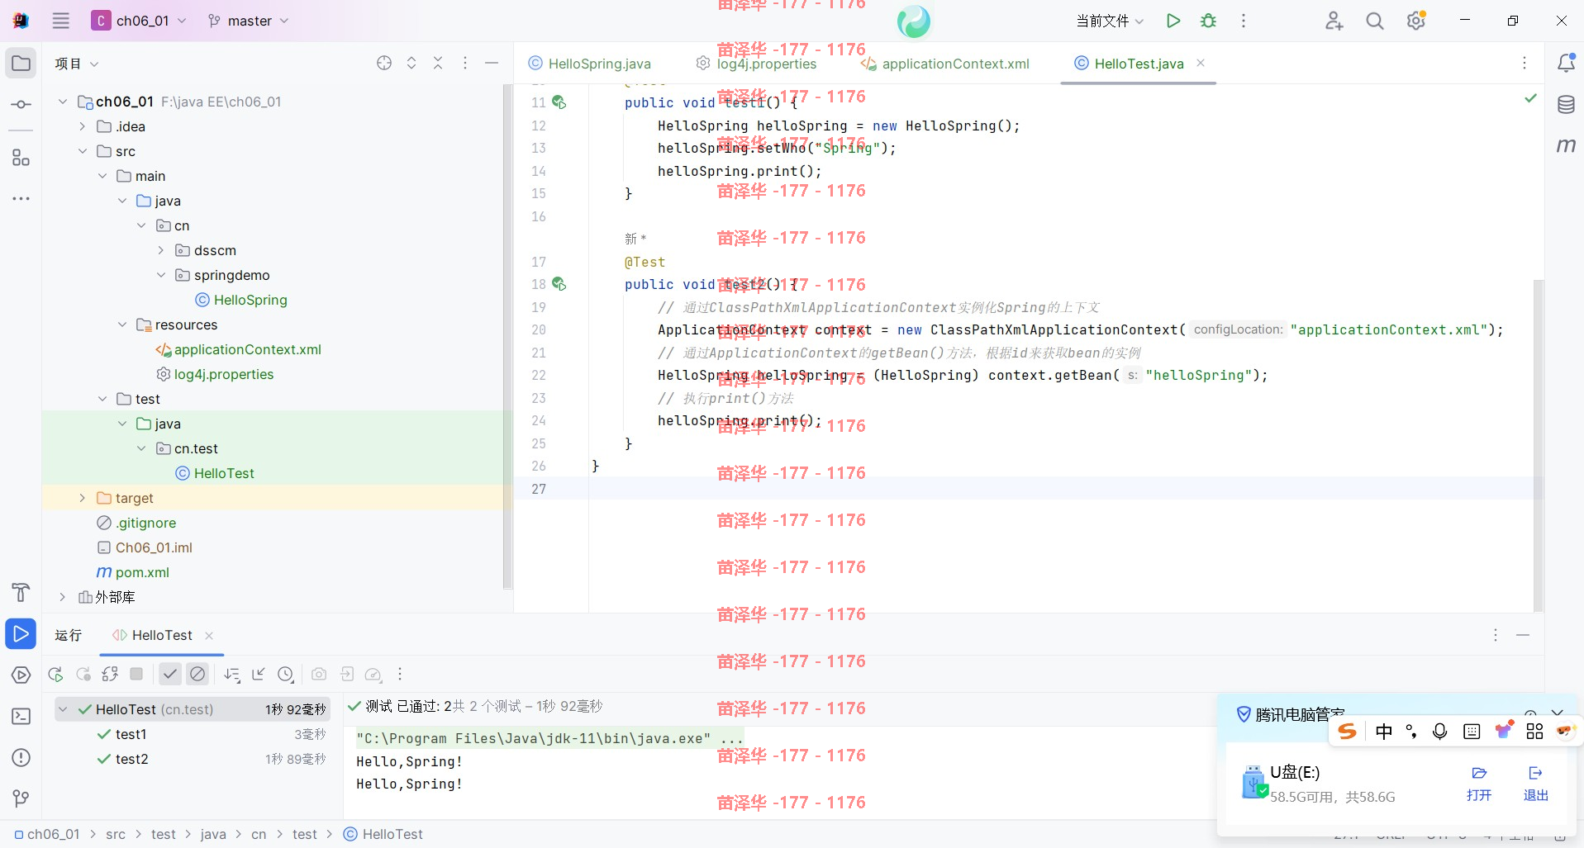1584x848 pixels.
Task: Open Commit tool window icon
Action: [21, 105]
